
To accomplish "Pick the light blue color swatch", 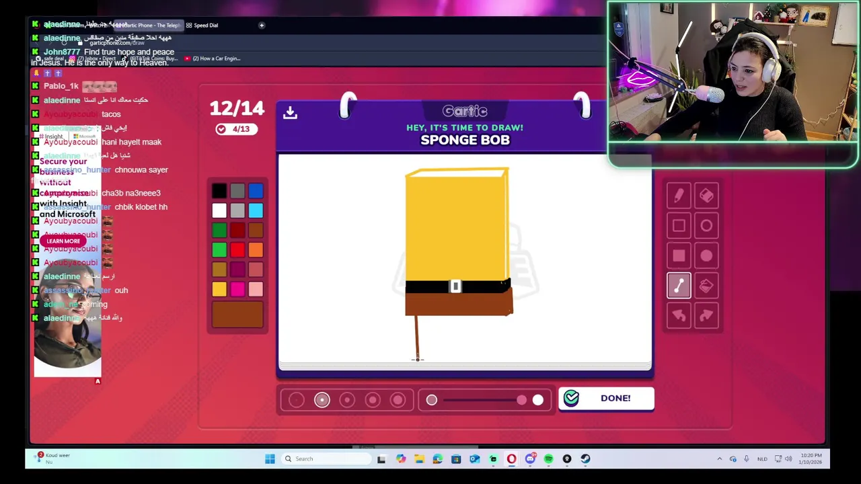I will pos(256,211).
